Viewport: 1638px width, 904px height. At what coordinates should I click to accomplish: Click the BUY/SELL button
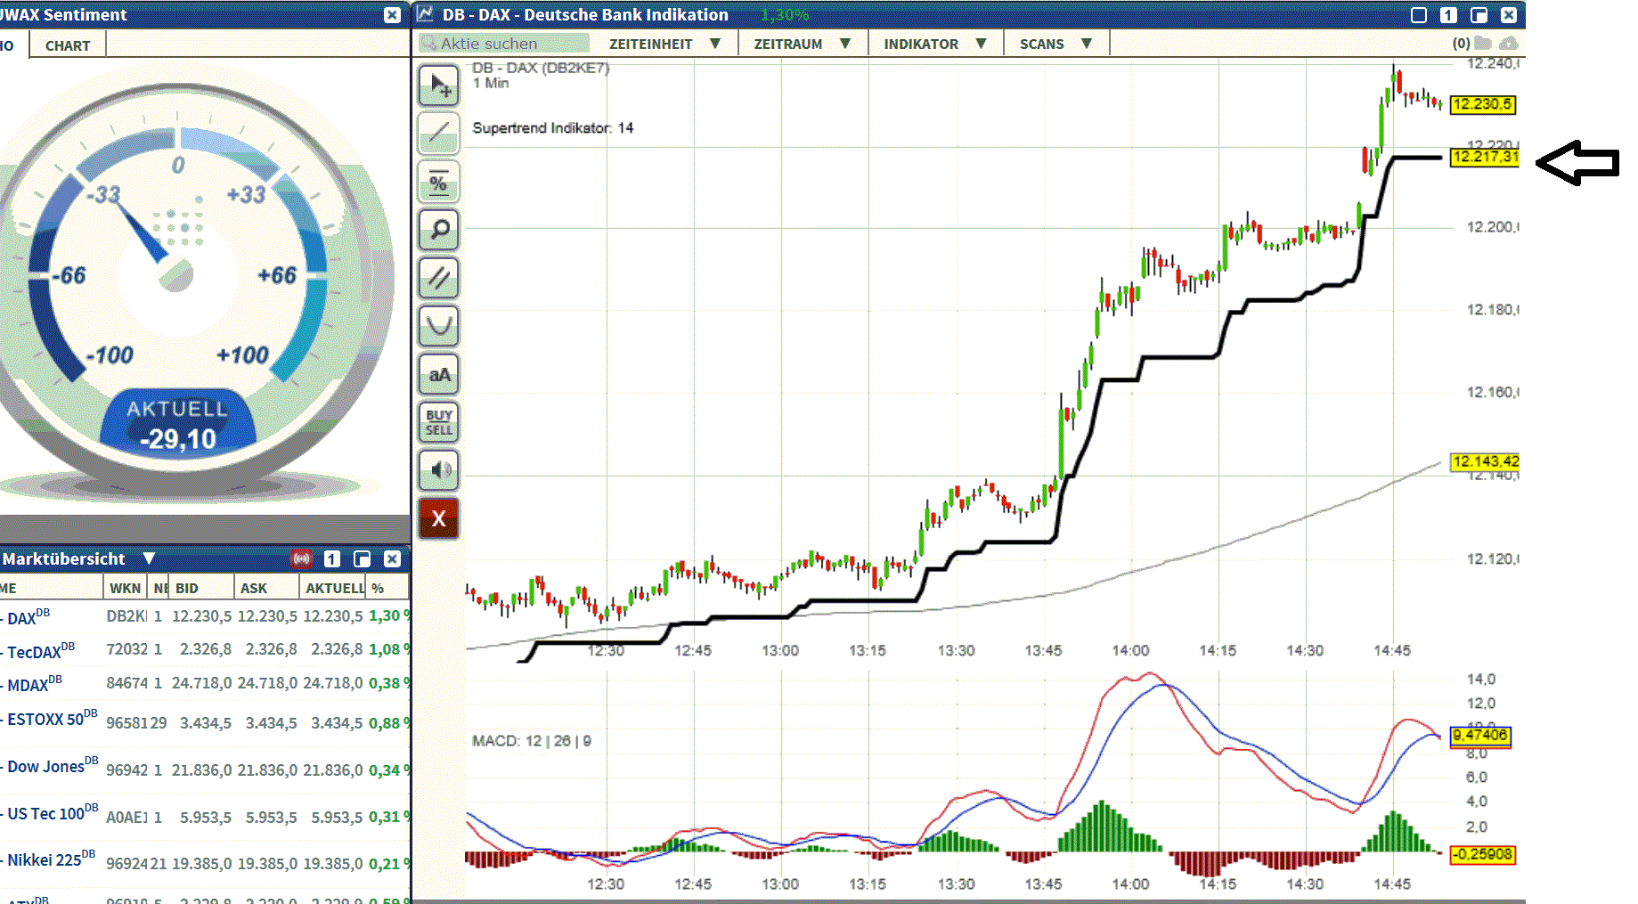tap(438, 422)
